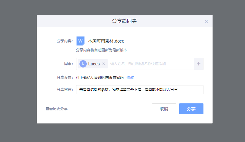Image resolution: width=245 pixels, height=142 pixels.
Task: Select the Luces name on the chip
Action: 94,64
